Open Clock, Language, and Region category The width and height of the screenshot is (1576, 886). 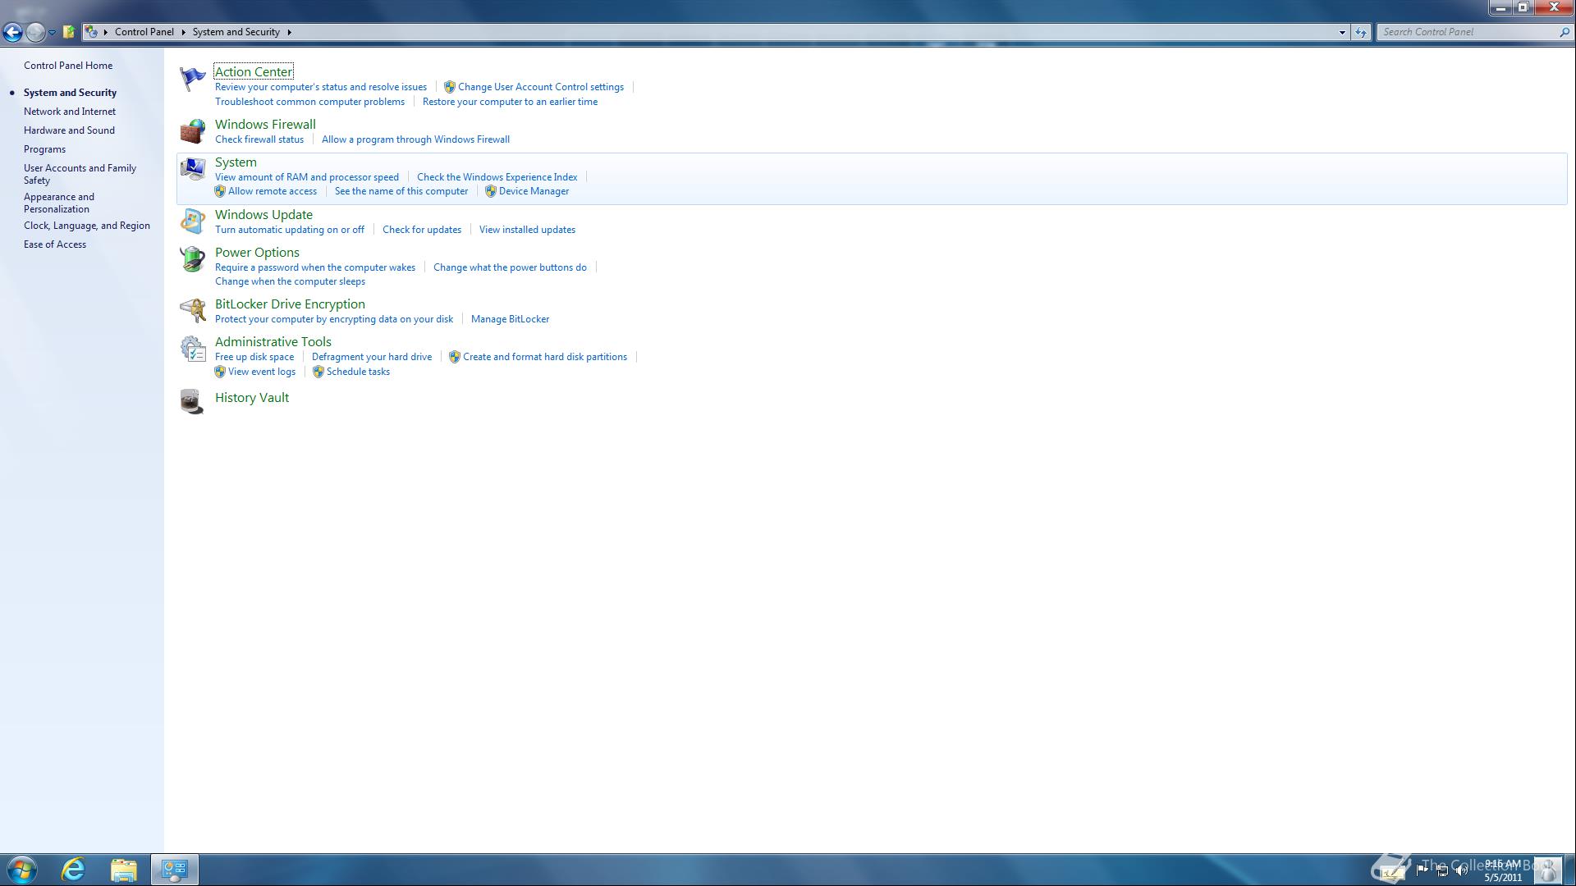87,226
